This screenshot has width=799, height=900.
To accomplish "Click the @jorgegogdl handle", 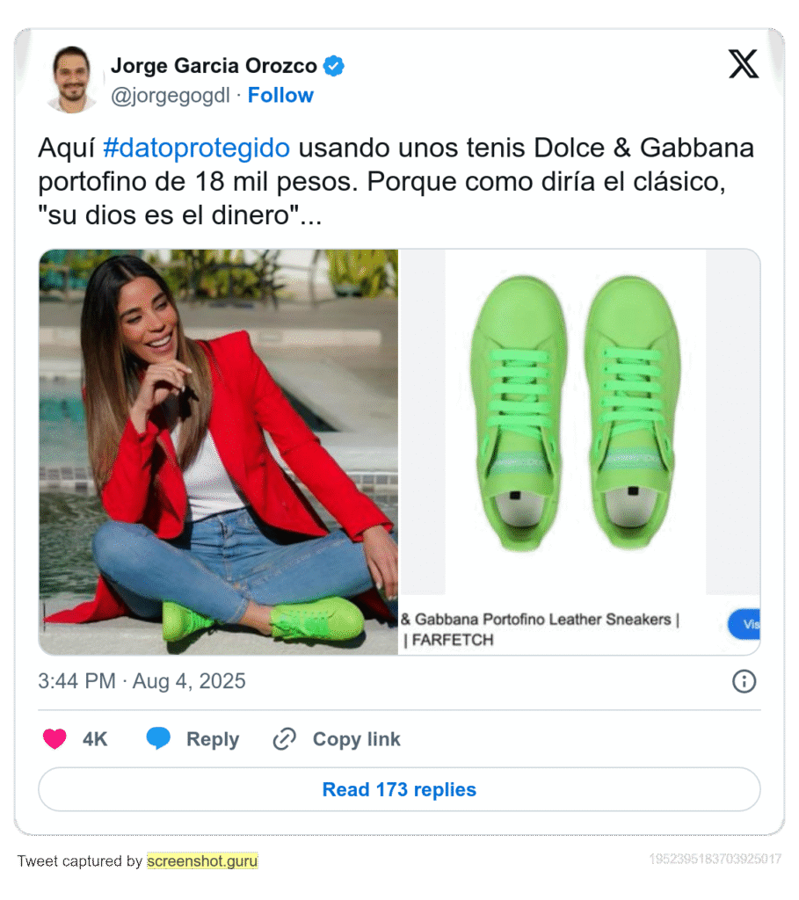I will (171, 95).
